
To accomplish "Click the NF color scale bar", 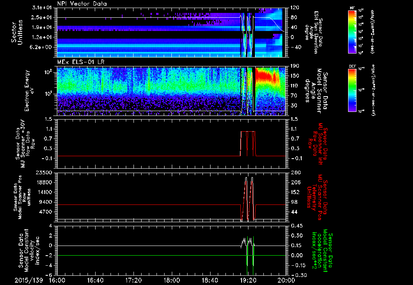I will click(x=353, y=31).
